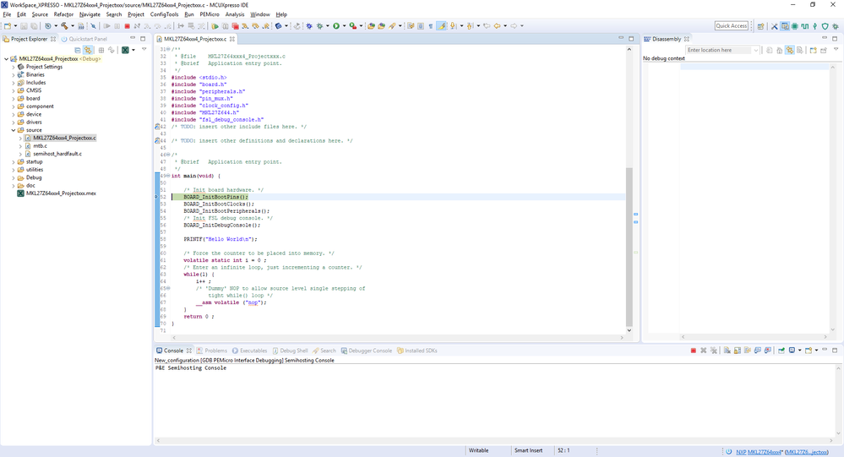
Task: Open the Enter location here combo box
Action: click(x=722, y=50)
